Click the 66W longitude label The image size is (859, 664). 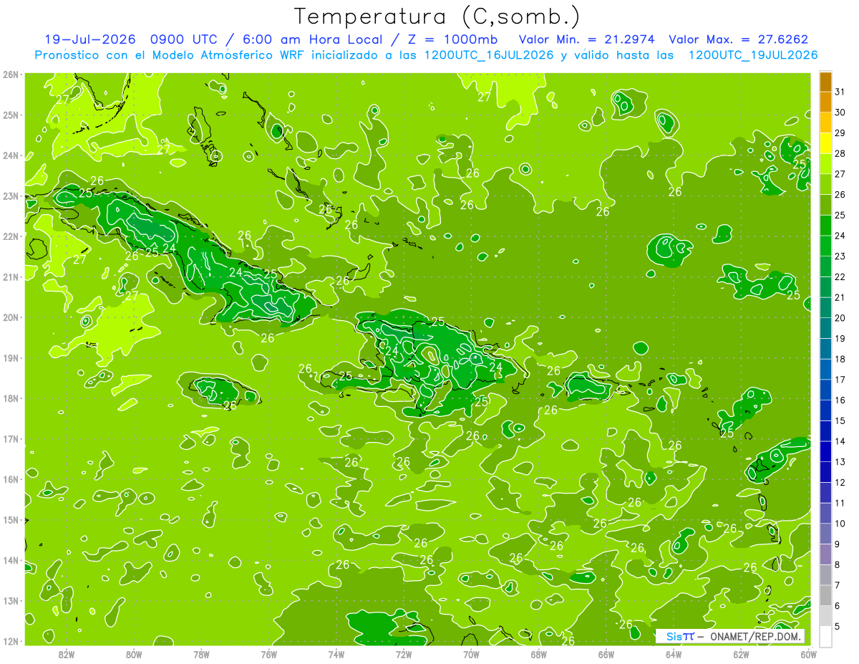606,653
